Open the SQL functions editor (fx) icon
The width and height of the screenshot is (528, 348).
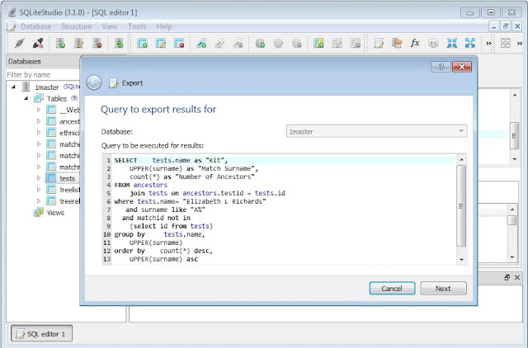415,43
